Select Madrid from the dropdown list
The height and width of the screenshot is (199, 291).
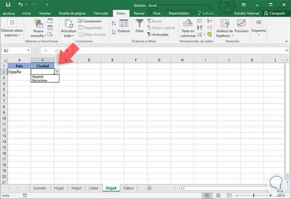(x=38, y=77)
